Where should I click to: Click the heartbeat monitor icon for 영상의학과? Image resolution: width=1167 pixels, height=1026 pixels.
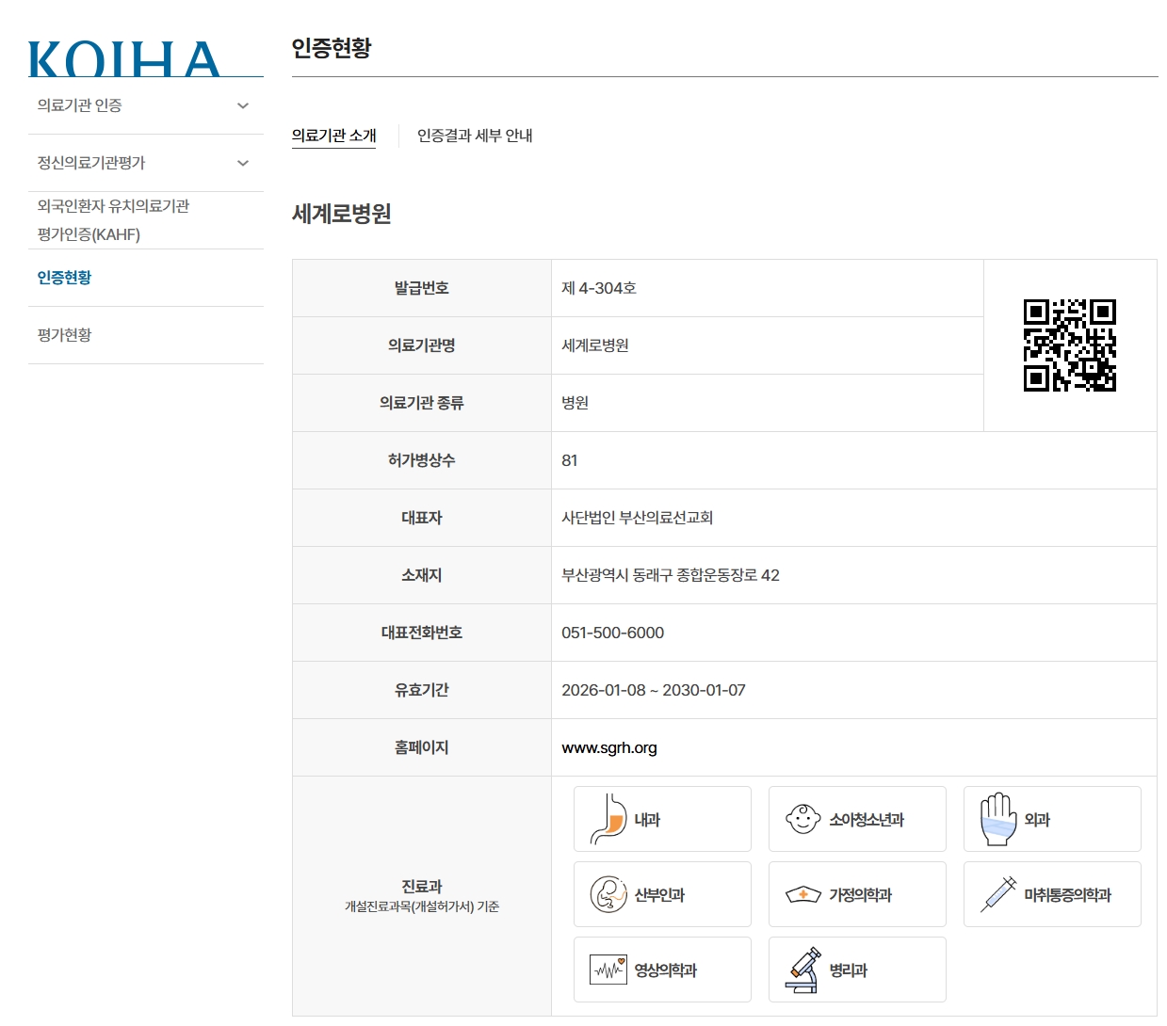(x=608, y=970)
